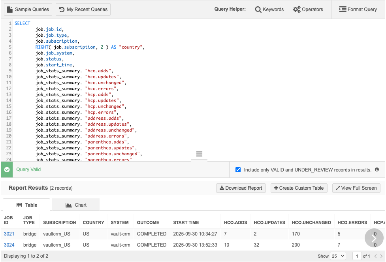Select the Table tab

(26, 205)
